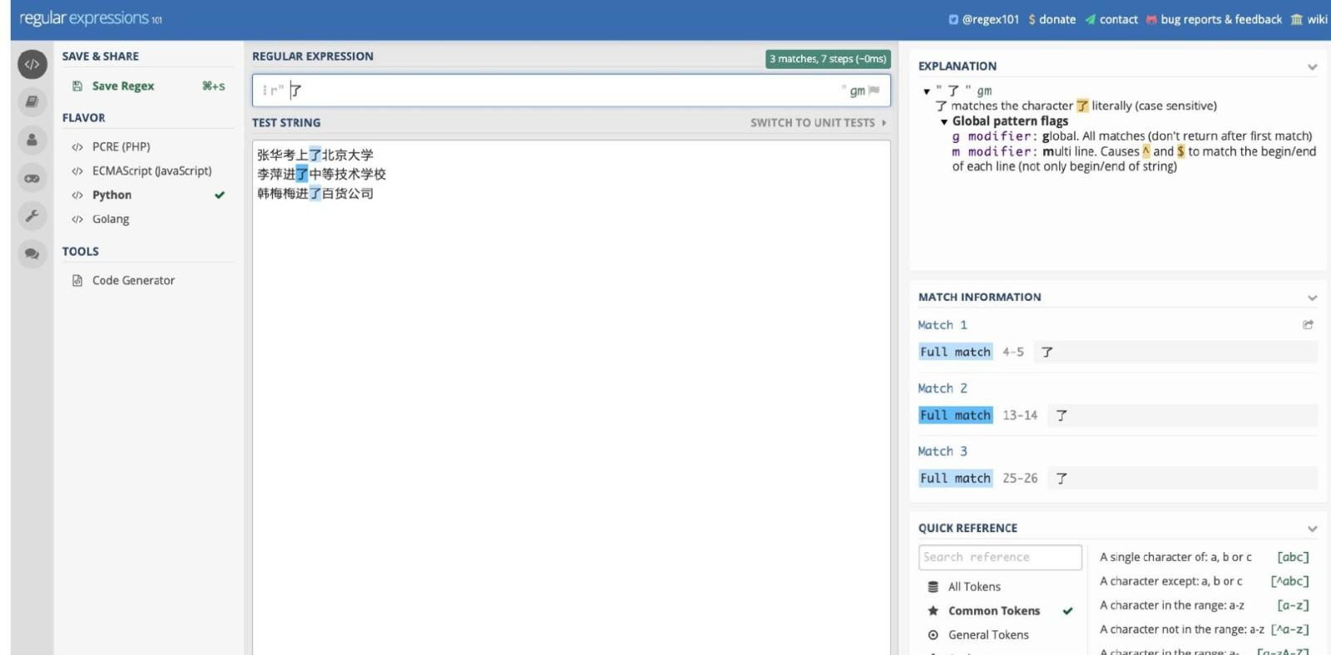1331x655 pixels.
Task: Focus the Search reference field
Action: (x=1000, y=557)
